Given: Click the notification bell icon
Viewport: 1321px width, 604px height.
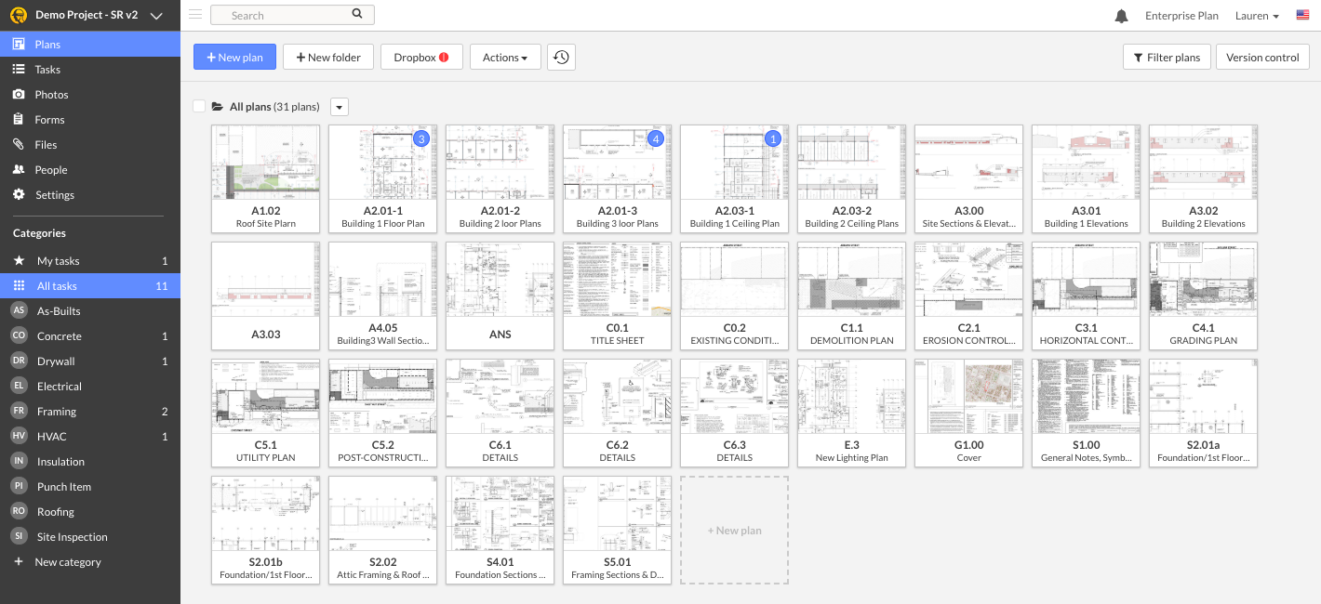Looking at the screenshot, I should pos(1120,15).
